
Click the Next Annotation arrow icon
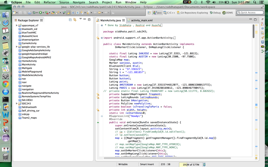point(82,13)
